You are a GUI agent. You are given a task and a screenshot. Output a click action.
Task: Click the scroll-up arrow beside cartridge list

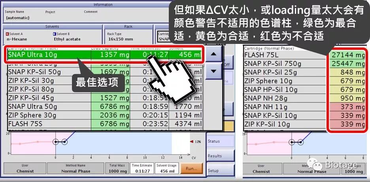coord(213,54)
